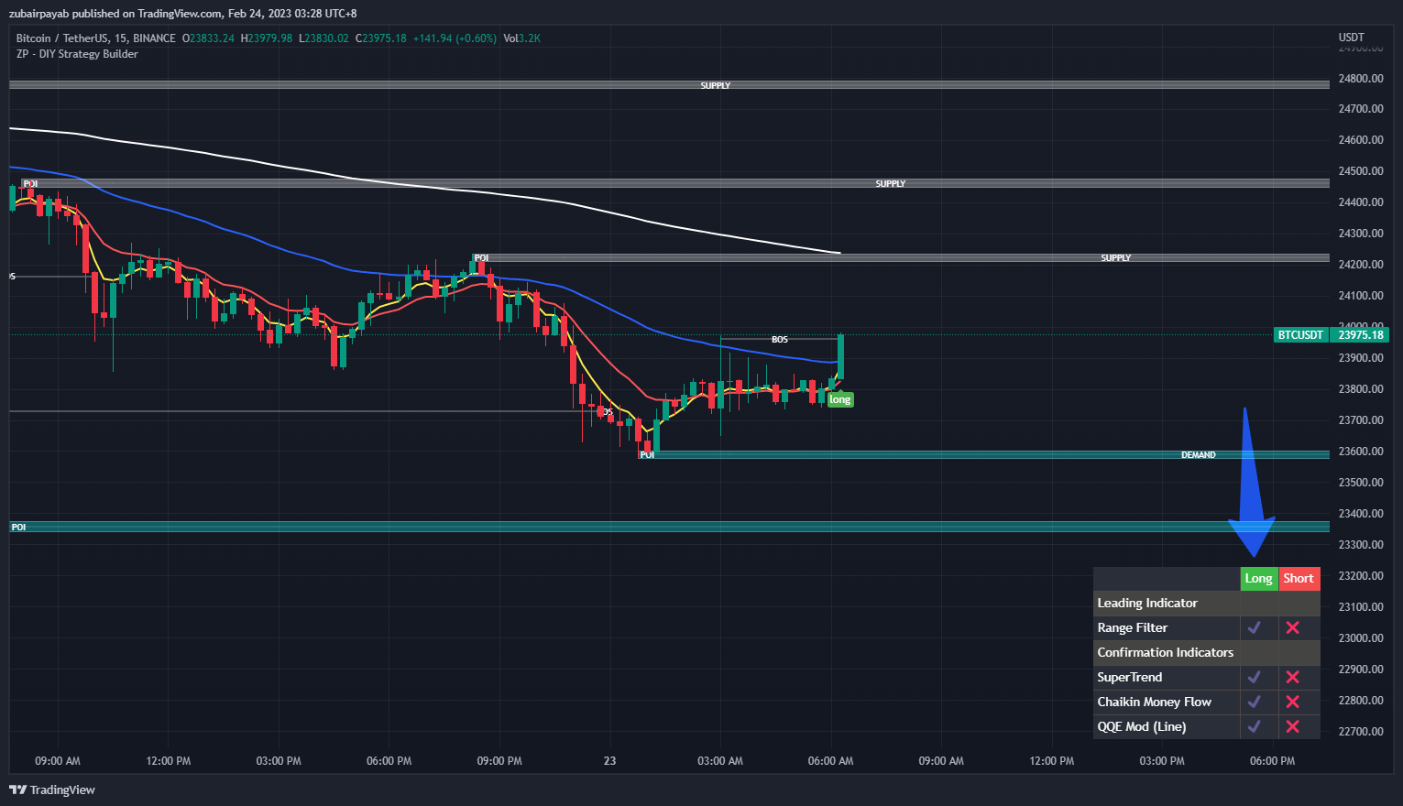The width and height of the screenshot is (1403, 806).
Task: Click the tall green last candle at BOS
Action: click(840, 356)
